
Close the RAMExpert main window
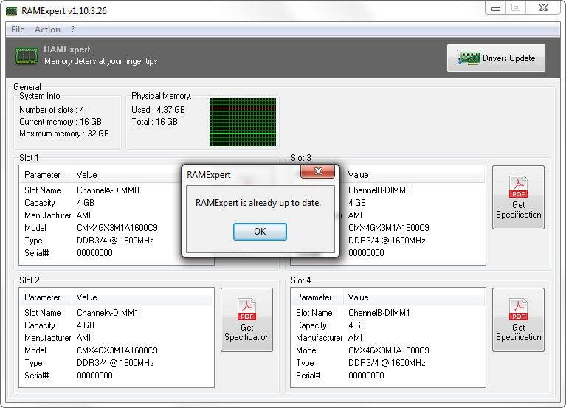pyautogui.click(x=543, y=8)
